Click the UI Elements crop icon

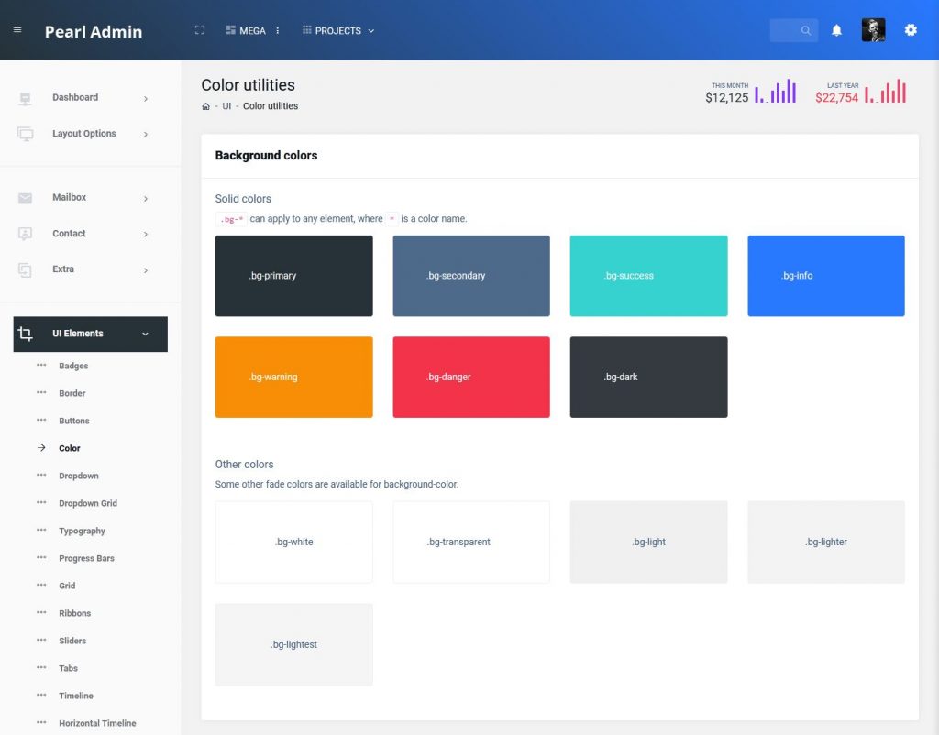click(25, 334)
